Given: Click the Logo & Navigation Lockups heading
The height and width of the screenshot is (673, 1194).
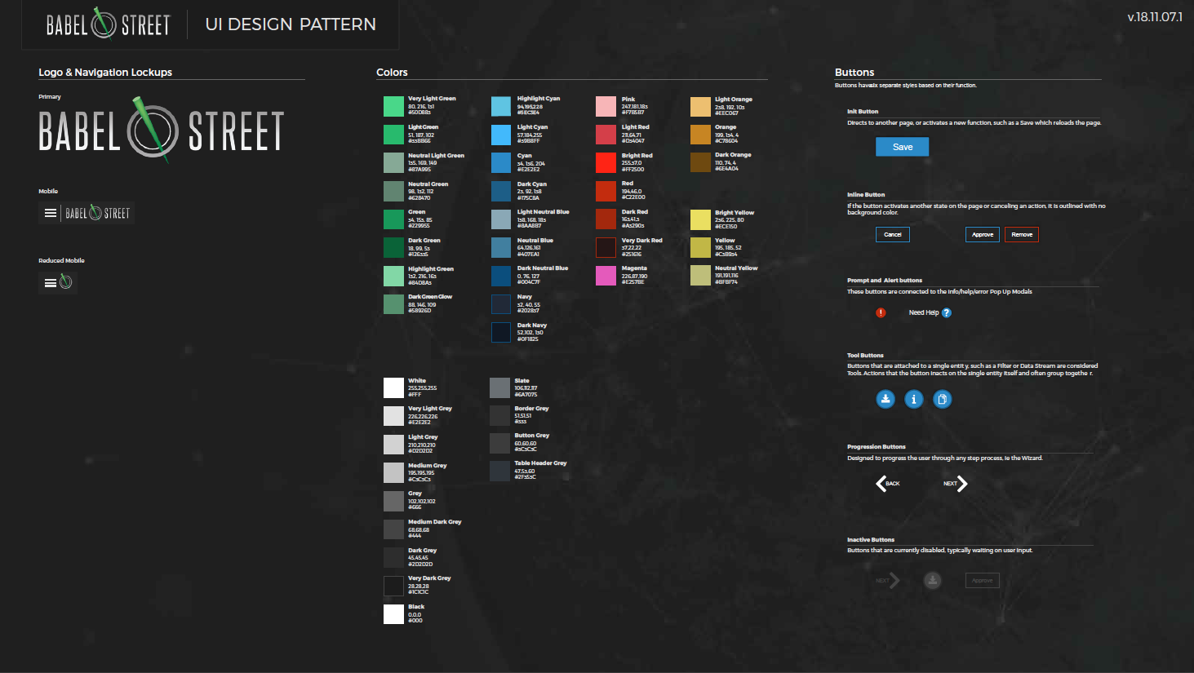Looking at the screenshot, I should point(105,72).
